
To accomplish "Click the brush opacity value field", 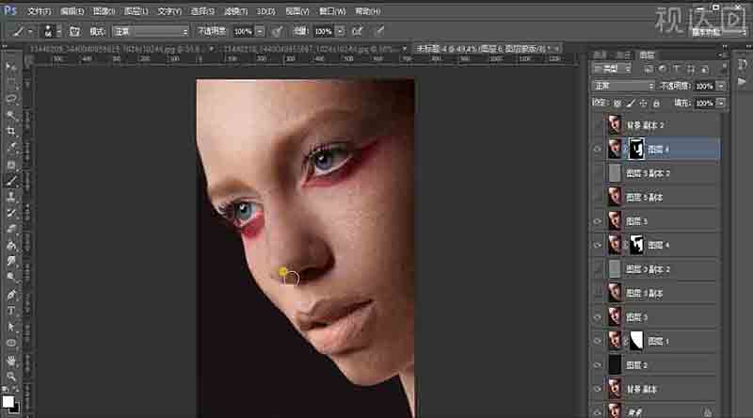I will tap(243, 32).
